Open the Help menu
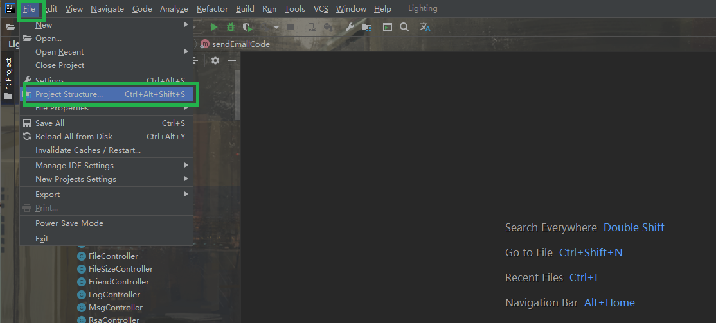Screen dimensions: 716x323 click(382, 8)
